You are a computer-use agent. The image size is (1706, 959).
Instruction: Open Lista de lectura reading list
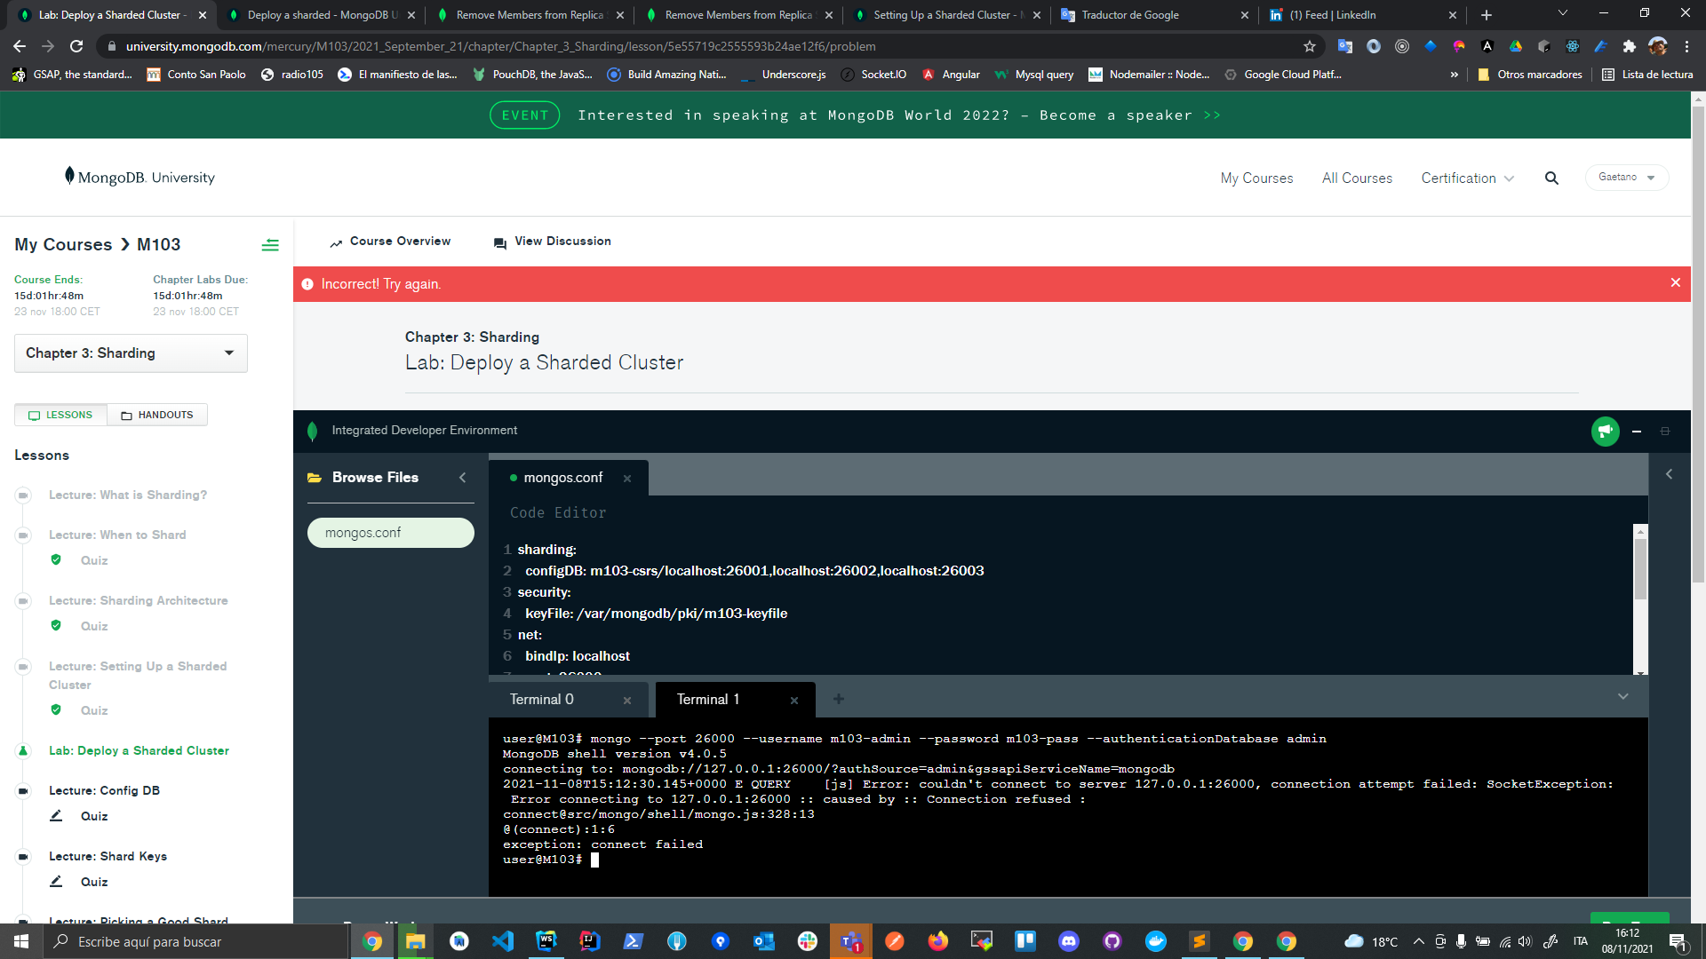(1648, 75)
